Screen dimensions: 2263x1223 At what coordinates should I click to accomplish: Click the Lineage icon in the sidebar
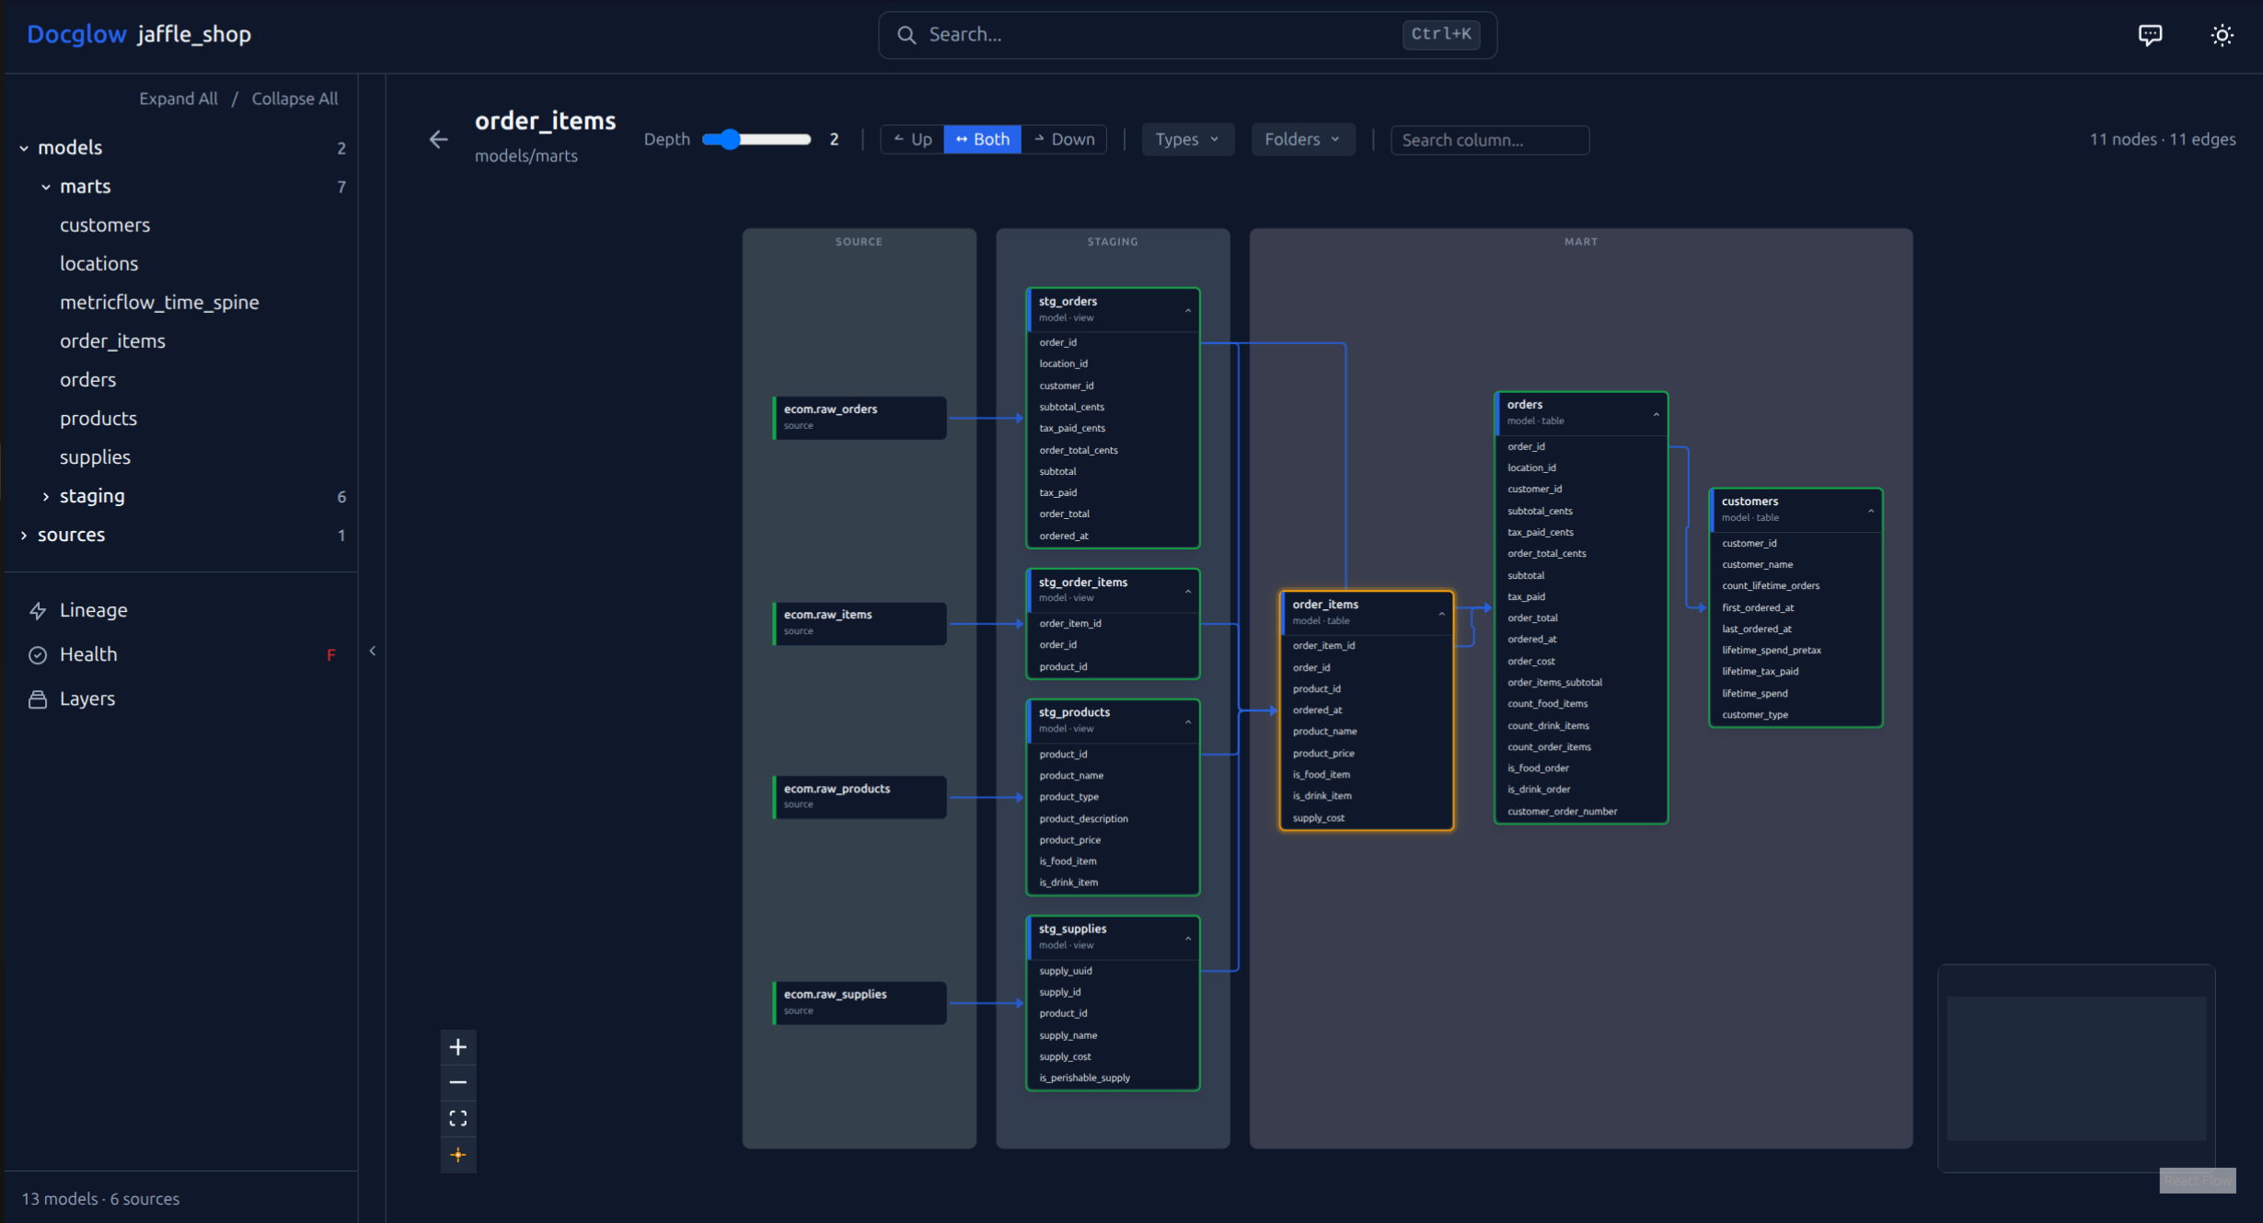pos(39,610)
